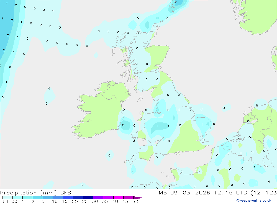Select the 5 to 10 mm legend swatch
Screen dimensions: 277x203
coord(48,197)
